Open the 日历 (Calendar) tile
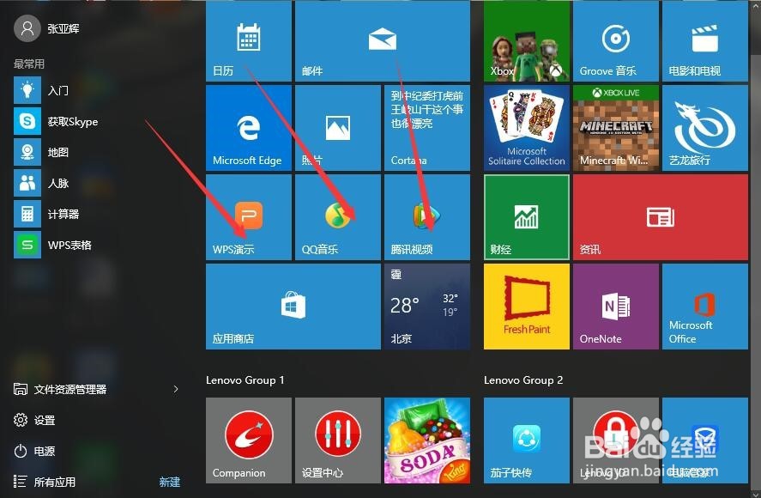This screenshot has width=761, height=498. [248, 40]
